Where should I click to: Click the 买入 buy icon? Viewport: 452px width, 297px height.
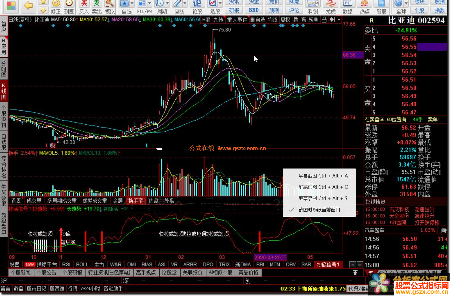coord(84,4)
